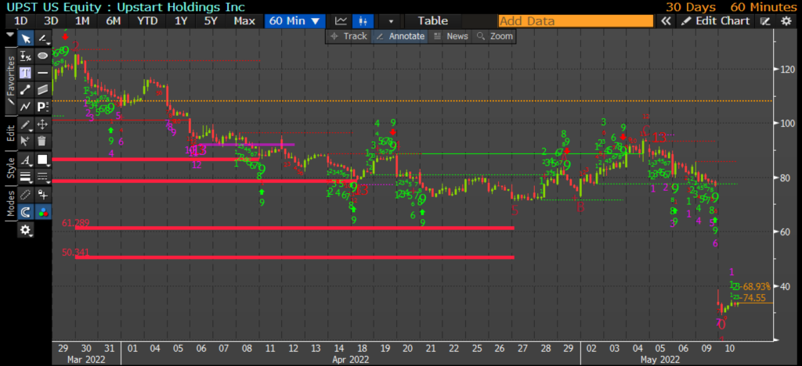Toggle News overlay
This screenshot has width=802, height=366.
[450, 36]
